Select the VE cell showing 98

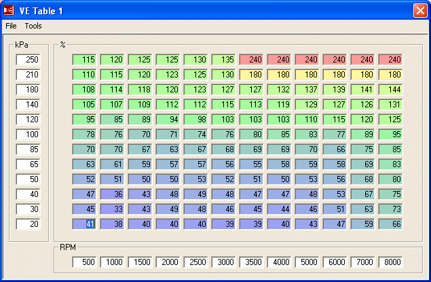click(196, 119)
